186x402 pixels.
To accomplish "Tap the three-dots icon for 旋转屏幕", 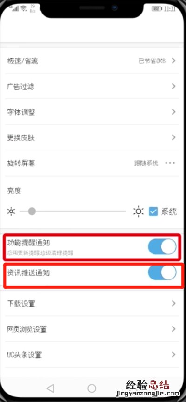I will point(170,163).
